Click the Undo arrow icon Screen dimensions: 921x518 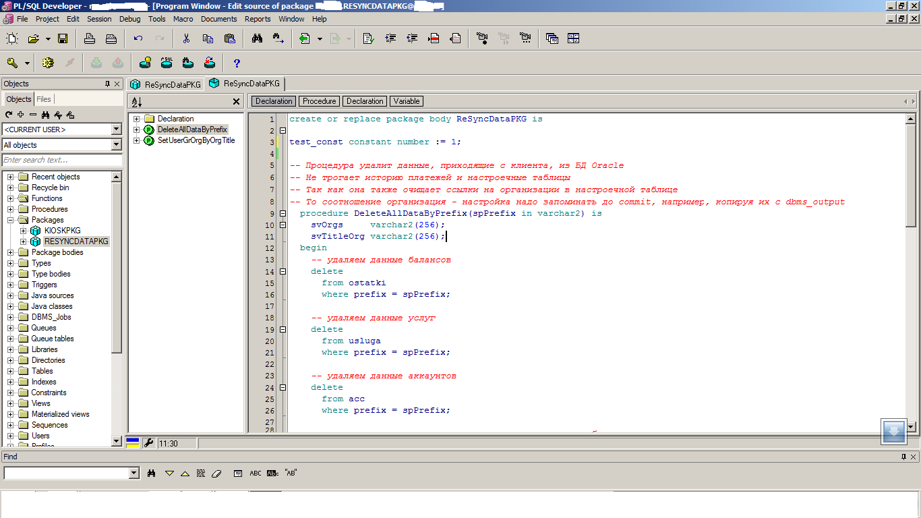click(x=138, y=38)
